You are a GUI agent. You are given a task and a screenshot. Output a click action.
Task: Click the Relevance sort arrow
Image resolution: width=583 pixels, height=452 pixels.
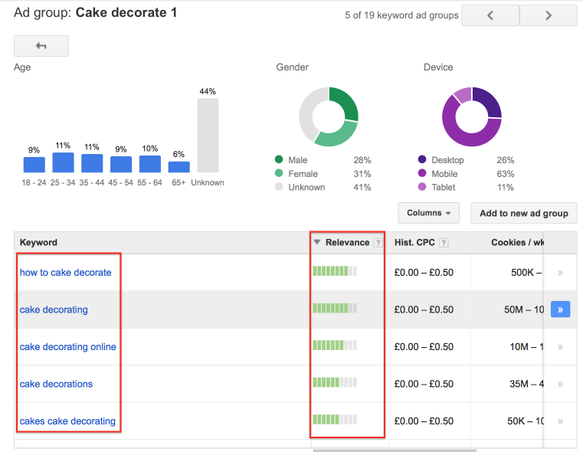(317, 242)
